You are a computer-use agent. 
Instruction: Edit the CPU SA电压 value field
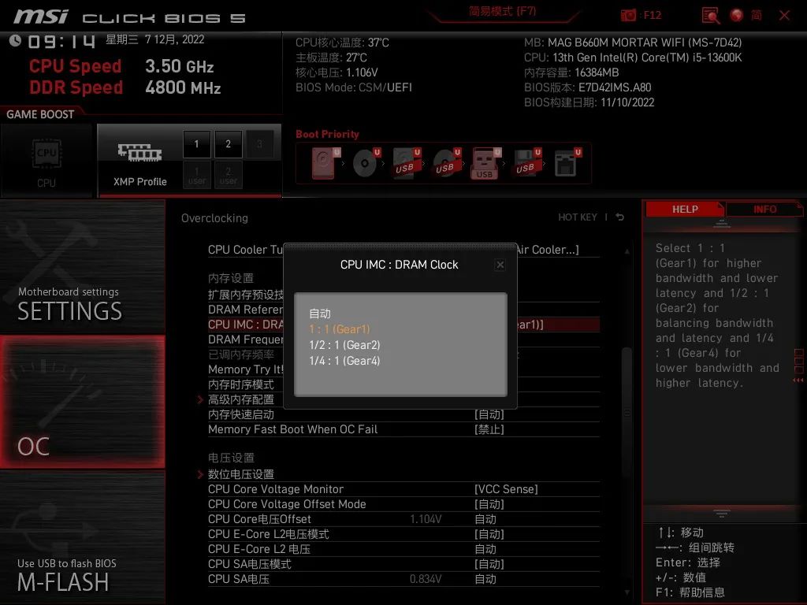[x=485, y=579]
